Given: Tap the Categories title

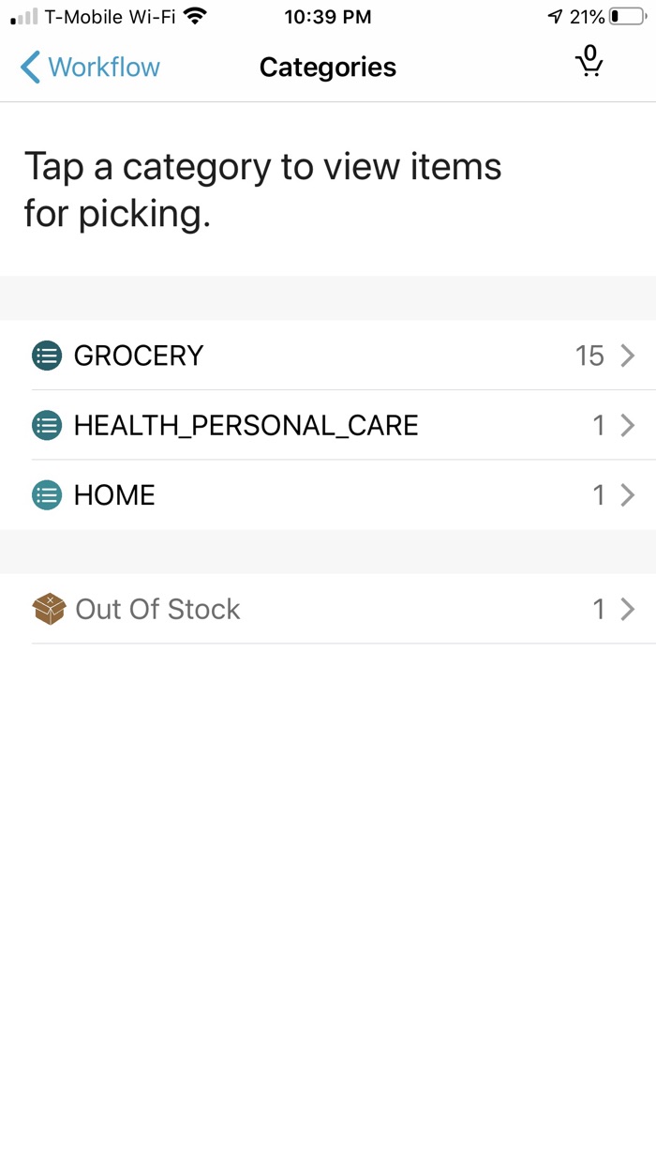Looking at the screenshot, I should coord(327,67).
